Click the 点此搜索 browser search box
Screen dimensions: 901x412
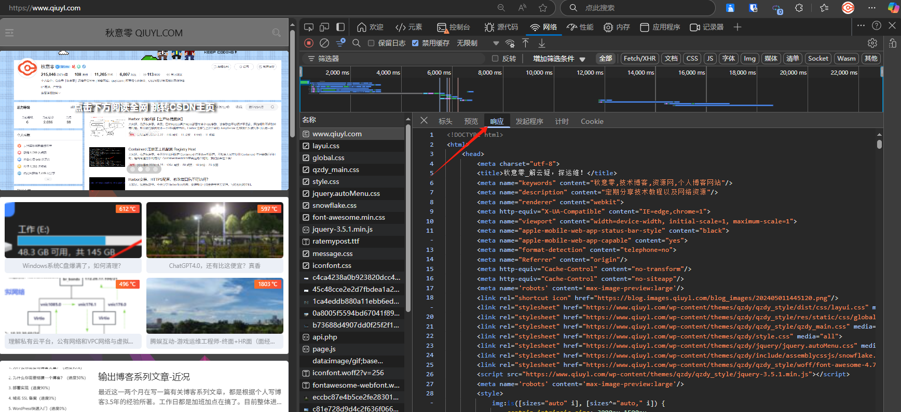point(638,8)
